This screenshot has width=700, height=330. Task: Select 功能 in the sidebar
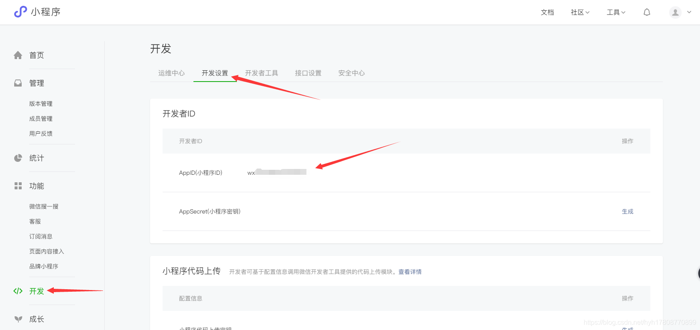click(37, 186)
